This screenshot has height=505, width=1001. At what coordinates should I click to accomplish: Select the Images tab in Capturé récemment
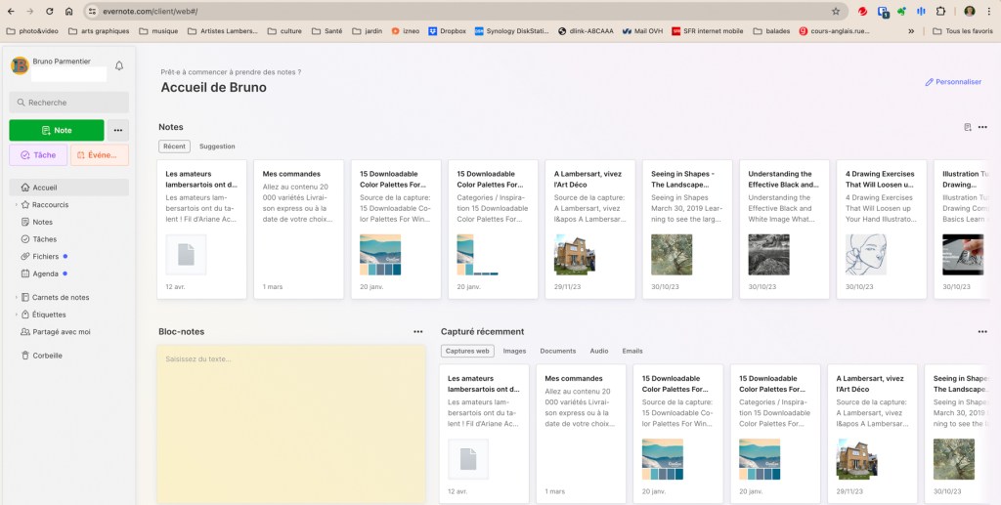514,351
